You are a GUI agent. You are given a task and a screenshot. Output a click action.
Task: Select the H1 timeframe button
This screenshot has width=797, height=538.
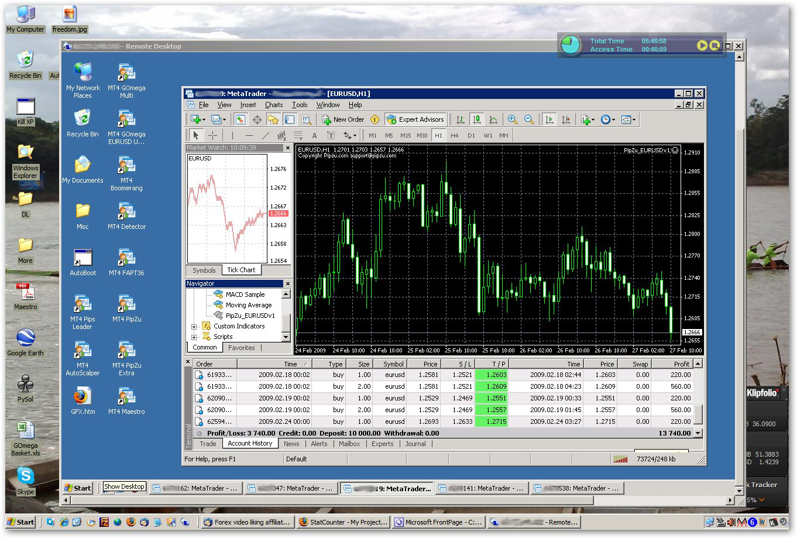438,135
